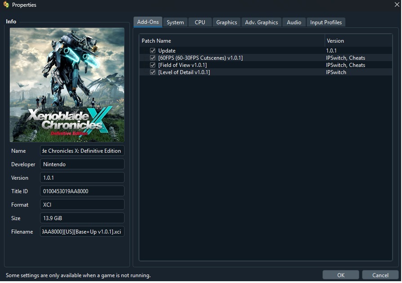Screen dimensions: 402x283
Task: Click the Size field showing 13.9 GiB
Action: (82, 218)
